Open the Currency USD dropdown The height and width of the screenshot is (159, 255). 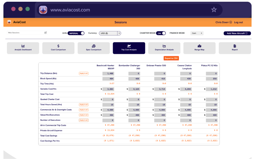[110, 33]
